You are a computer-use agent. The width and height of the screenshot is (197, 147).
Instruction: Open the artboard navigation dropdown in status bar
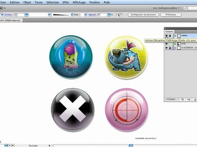click(6, 146)
